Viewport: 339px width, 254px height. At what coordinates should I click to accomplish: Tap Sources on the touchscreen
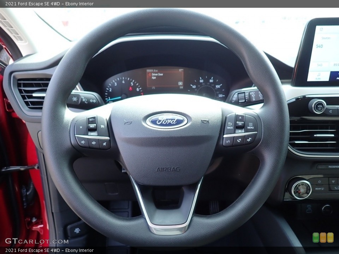point(326,38)
